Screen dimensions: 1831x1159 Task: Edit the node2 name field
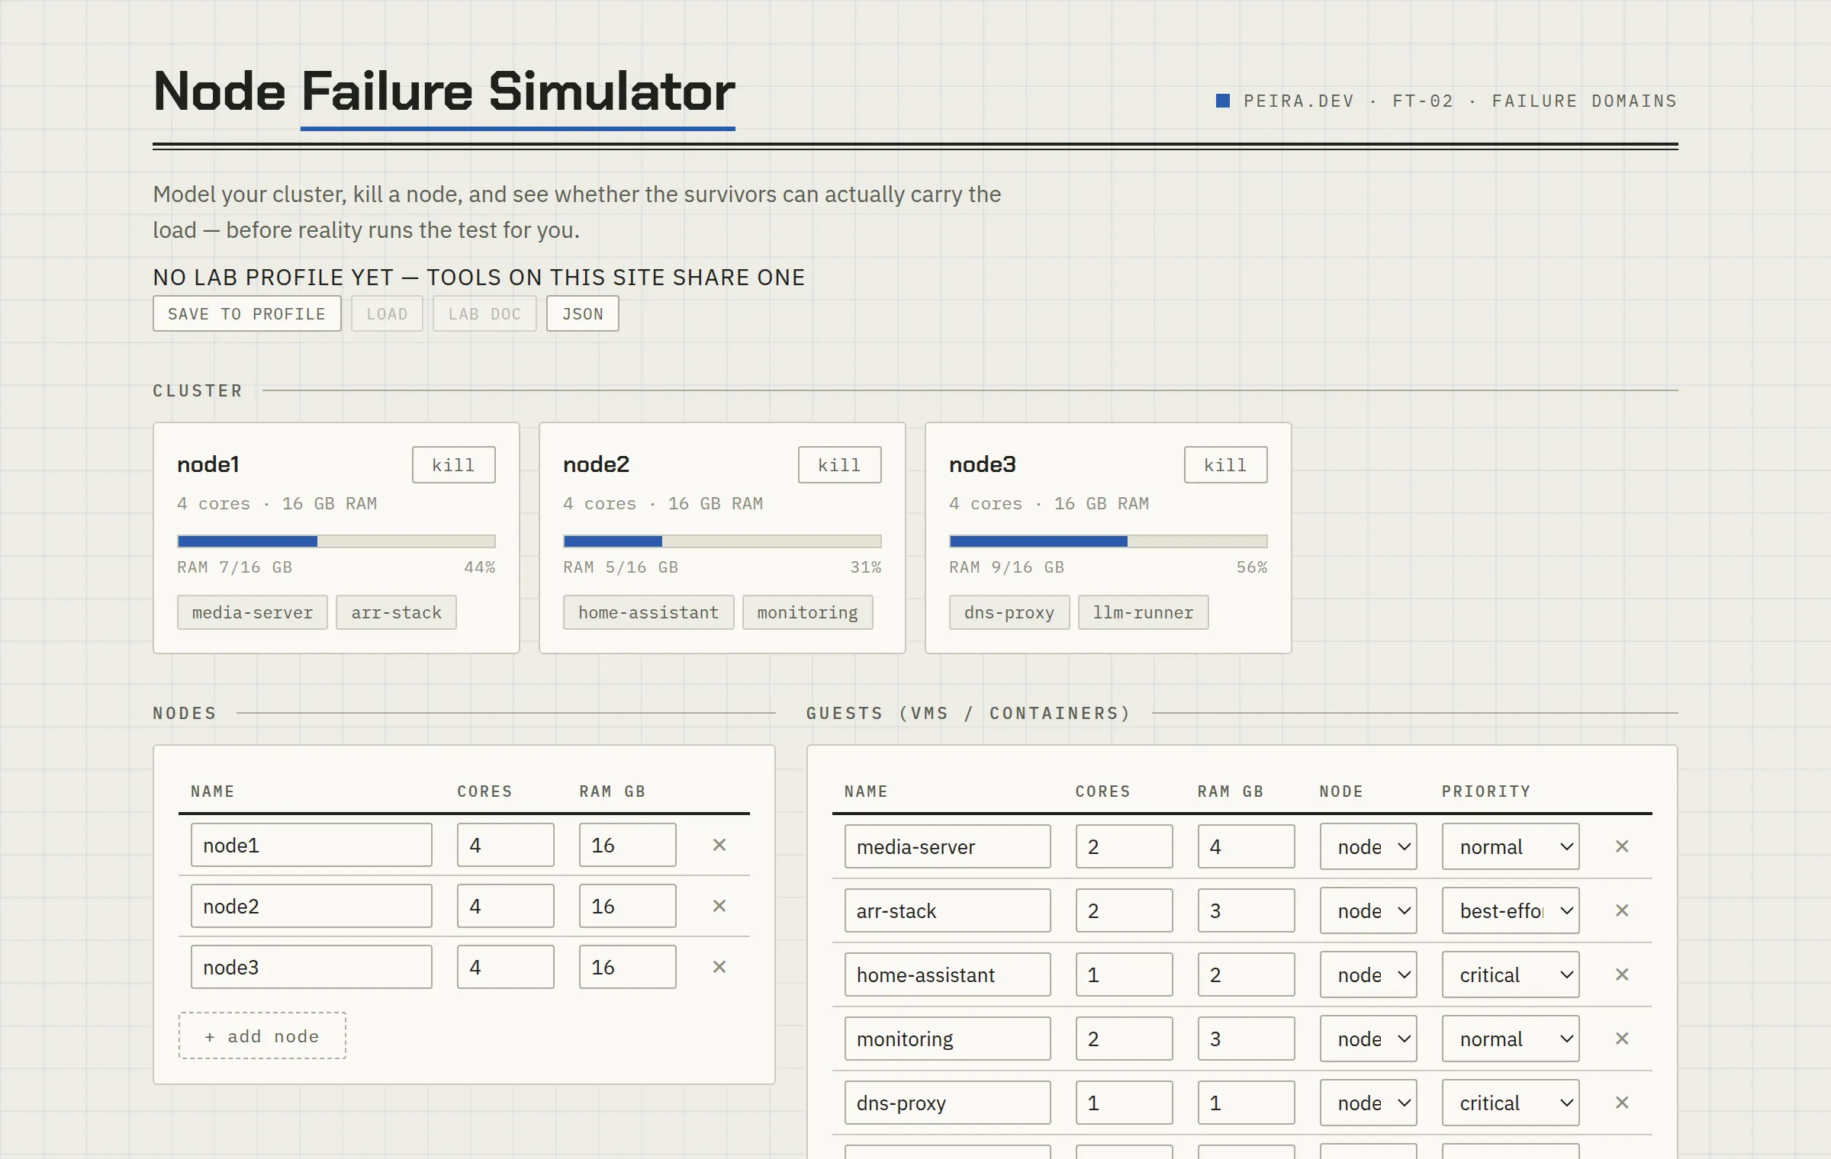coord(311,906)
